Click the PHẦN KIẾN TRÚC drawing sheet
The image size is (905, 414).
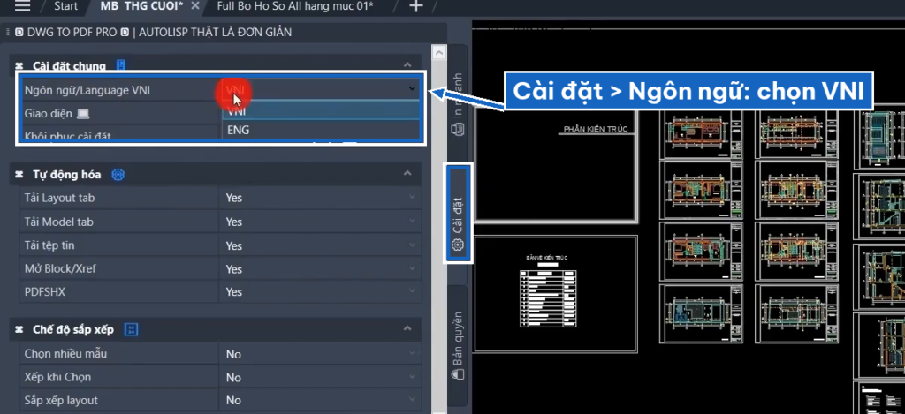[x=555, y=164]
